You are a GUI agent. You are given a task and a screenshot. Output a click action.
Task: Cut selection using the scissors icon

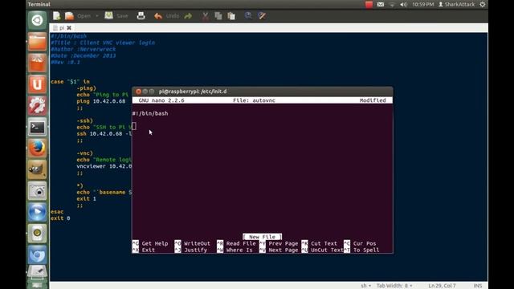click(x=206, y=16)
